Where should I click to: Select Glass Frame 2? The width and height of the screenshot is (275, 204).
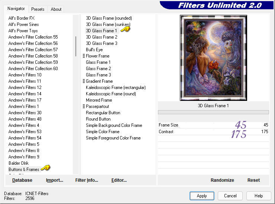click(98, 69)
